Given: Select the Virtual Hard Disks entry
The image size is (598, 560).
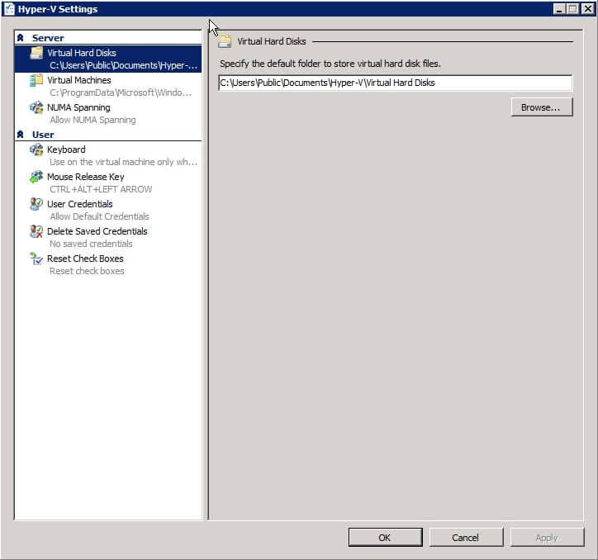Looking at the screenshot, I should click(x=108, y=59).
